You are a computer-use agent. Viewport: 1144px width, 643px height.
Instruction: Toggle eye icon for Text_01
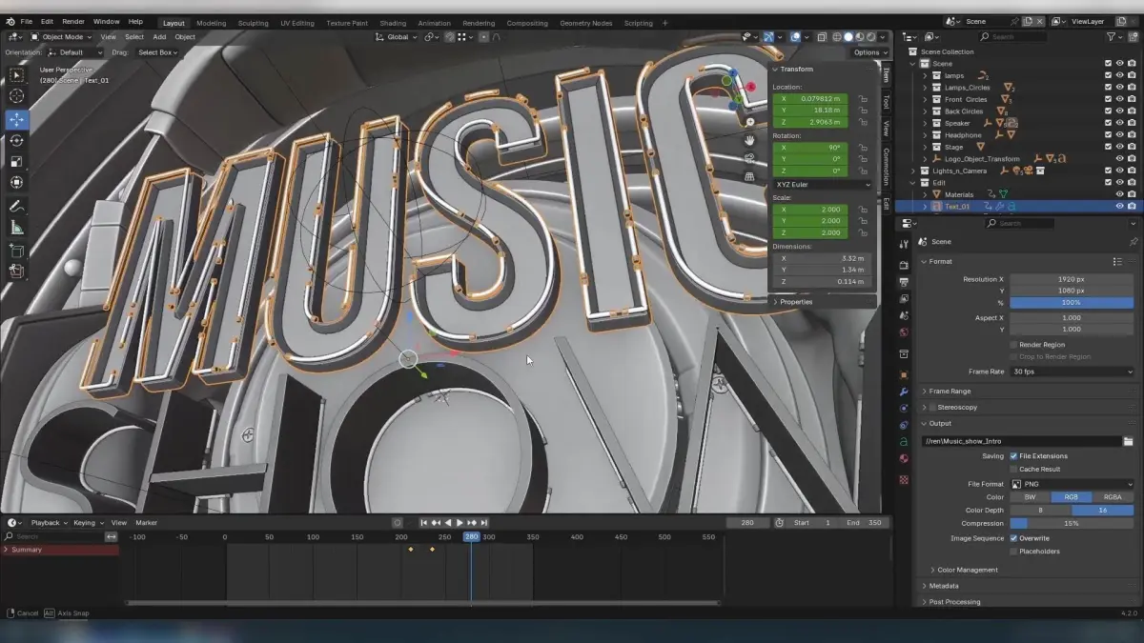click(x=1119, y=206)
